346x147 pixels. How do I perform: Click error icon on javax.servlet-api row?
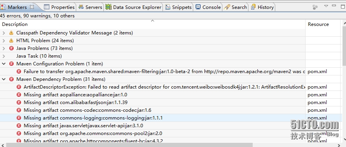[19, 126]
